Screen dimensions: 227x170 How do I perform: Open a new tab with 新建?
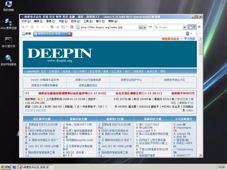pos(26,34)
